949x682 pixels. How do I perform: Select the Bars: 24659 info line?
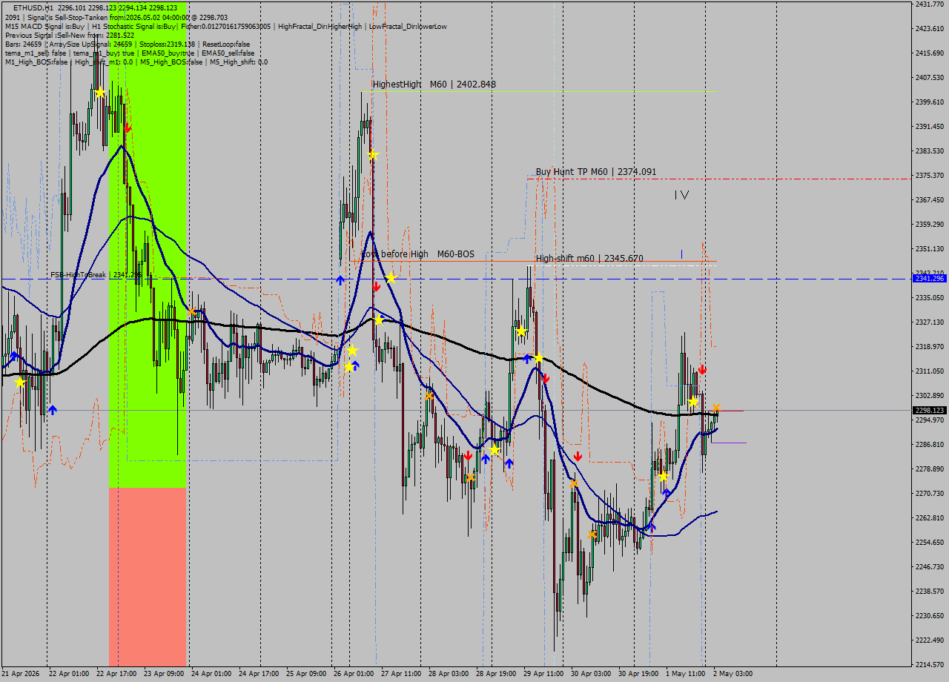click(x=127, y=44)
